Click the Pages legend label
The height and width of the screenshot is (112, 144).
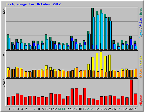141,34
